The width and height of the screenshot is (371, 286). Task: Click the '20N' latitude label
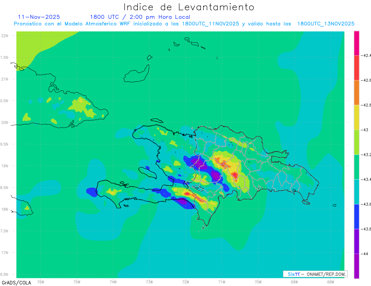tap(5, 122)
